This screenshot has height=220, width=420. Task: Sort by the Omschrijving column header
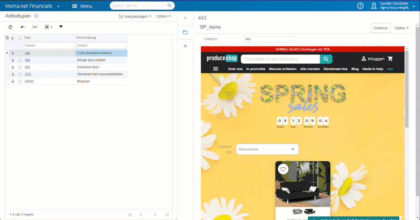click(101, 38)
